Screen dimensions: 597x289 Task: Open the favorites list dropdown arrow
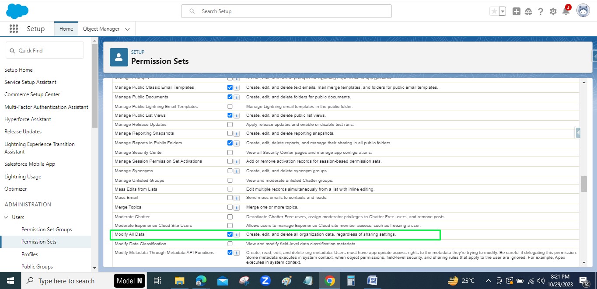click(x=503, y=11)
